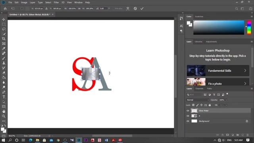
Task: Open the Layer menu
Action: point(33,2)
